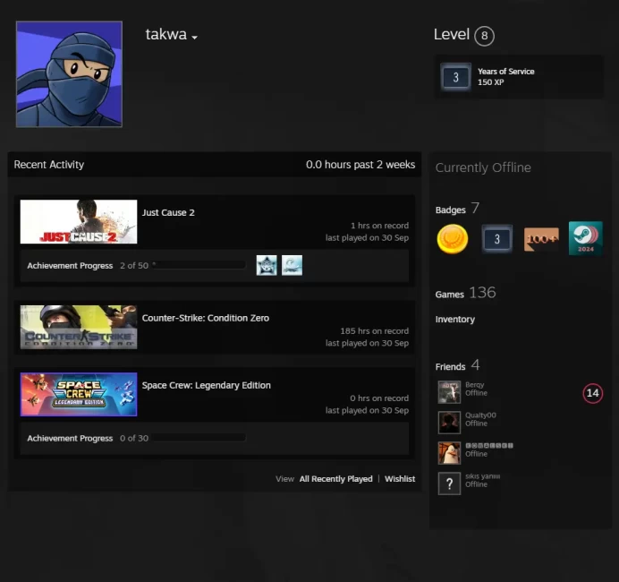Image resolution: width=619 pixels, height=582 pixels.
Task: View the first Just Cause 2 achievement icon
Action: pos(267,265)
